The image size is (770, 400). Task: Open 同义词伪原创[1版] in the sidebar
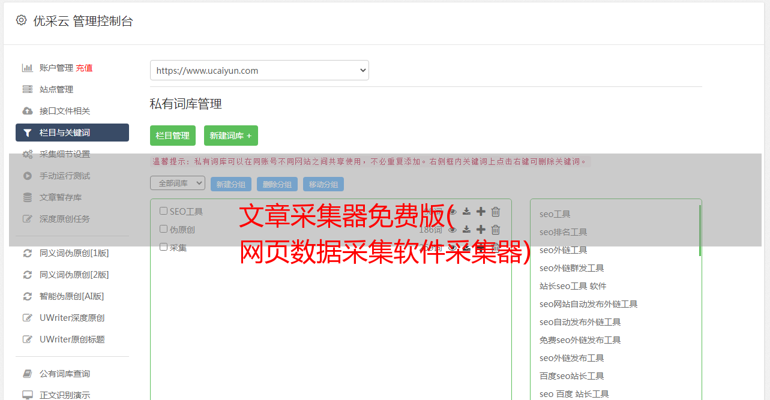coord(74,253)
